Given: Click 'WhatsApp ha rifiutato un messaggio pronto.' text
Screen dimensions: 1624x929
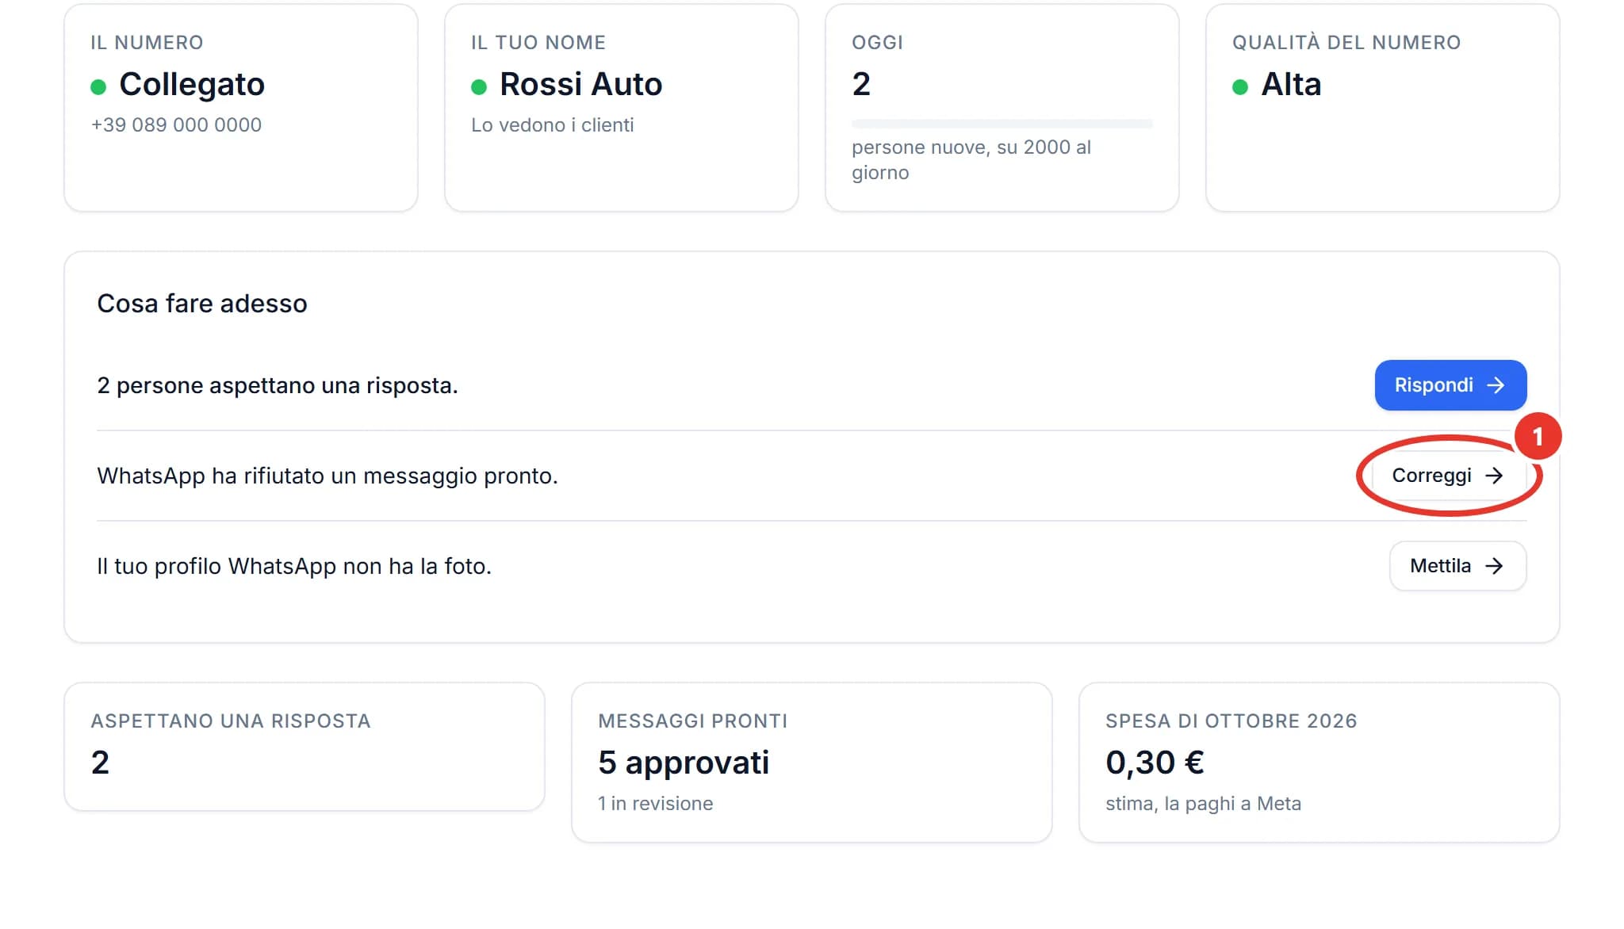Looking at the screenshot, I should pos(327,476).
